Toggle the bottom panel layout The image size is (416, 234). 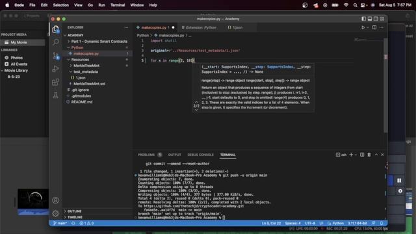pyautogui.click(x=370, y=19)
